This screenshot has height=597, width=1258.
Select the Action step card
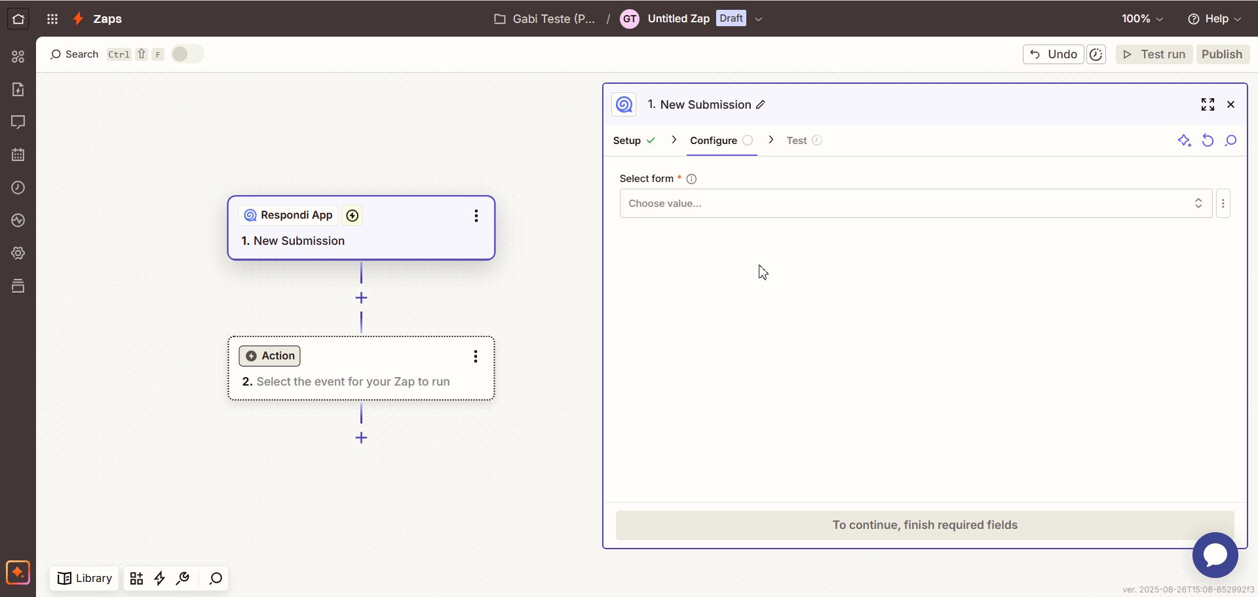click(361, 369)
